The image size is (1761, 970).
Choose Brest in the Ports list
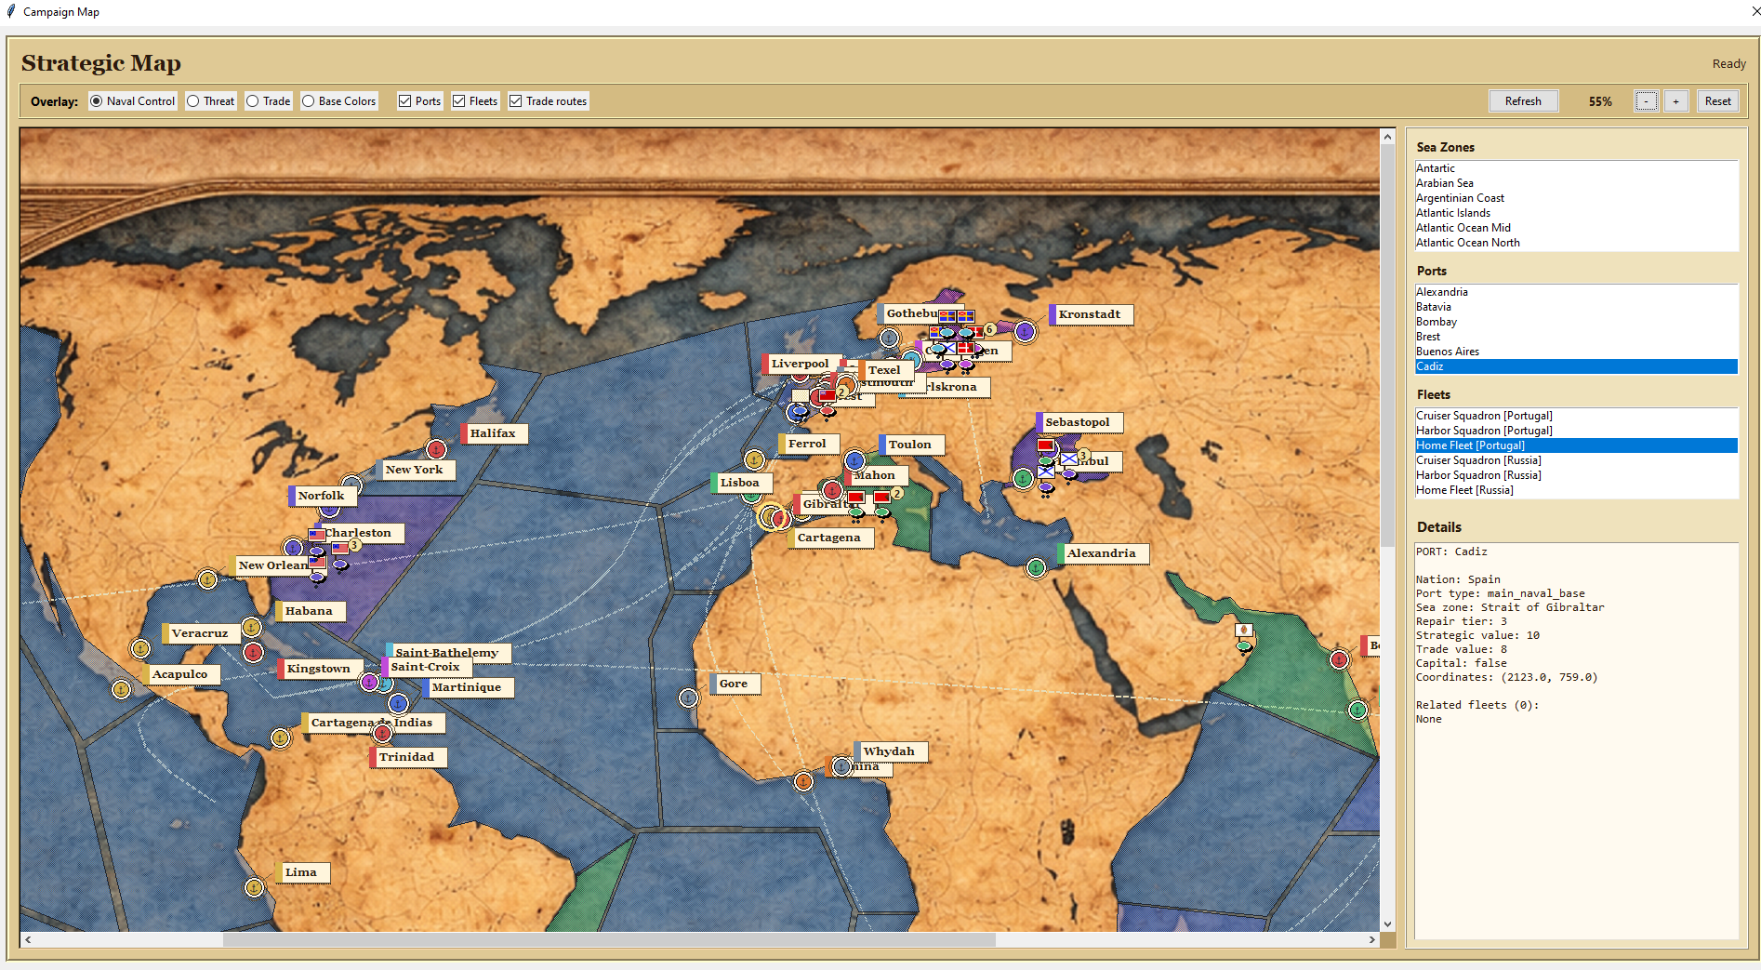pyautogui.click(x=1576, y=337)
